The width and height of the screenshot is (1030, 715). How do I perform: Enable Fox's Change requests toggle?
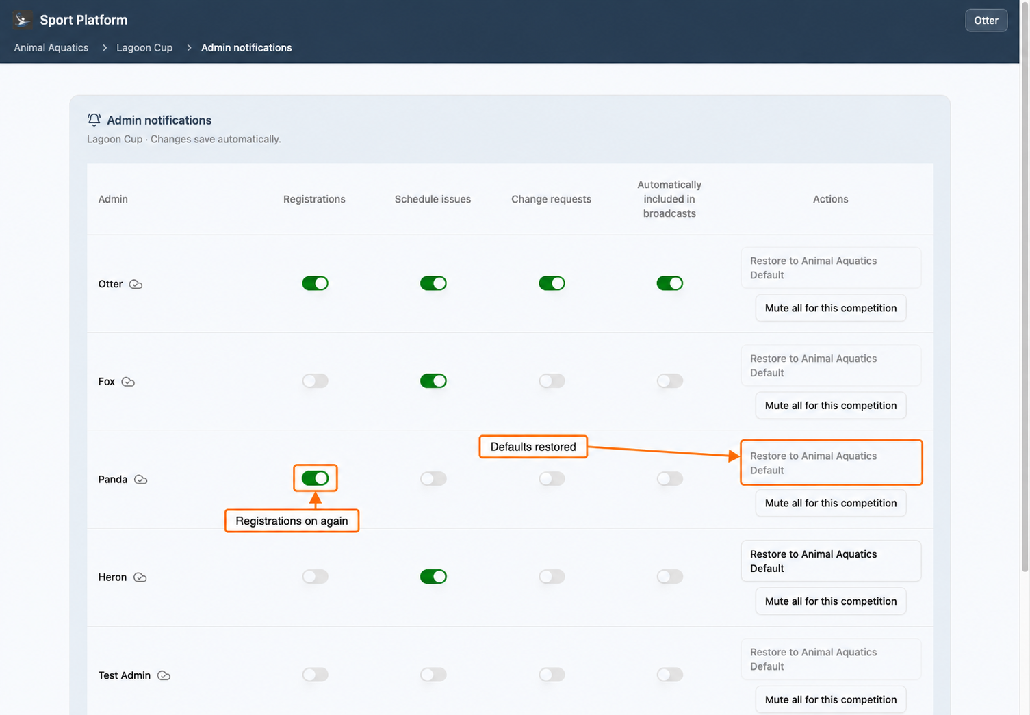coord(552,381)
